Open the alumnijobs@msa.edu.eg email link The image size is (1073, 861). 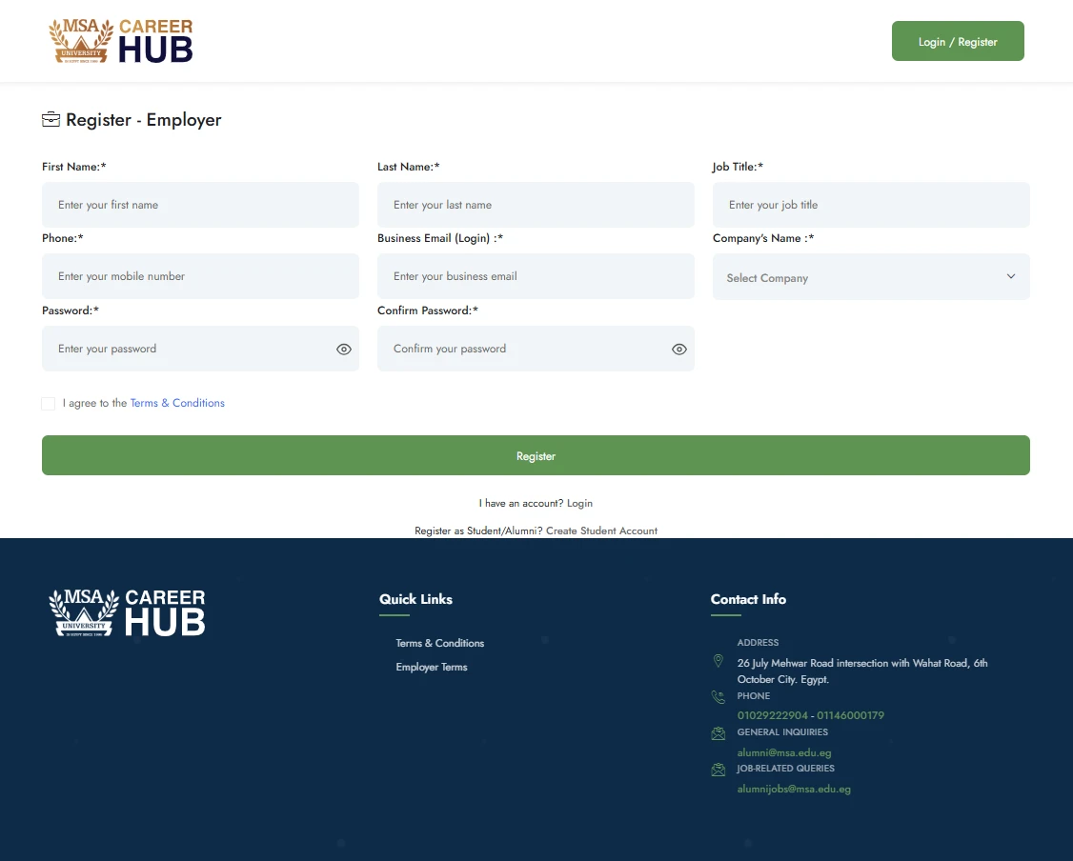(x=794, y=790)
